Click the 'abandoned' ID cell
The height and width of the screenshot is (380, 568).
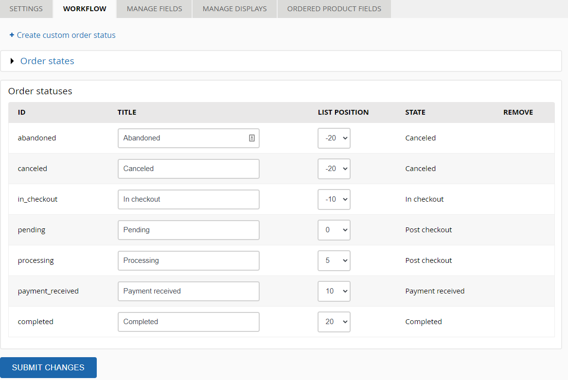point(37,138)
